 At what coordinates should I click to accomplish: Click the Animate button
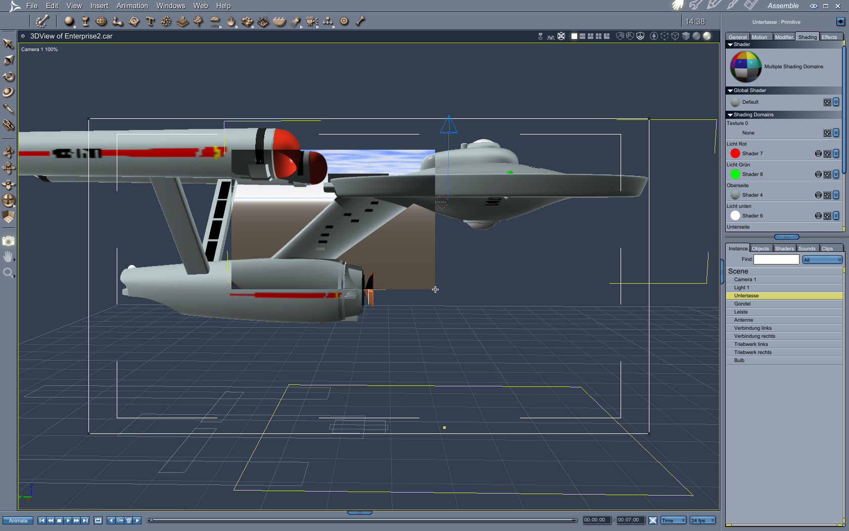click(x=18, y=520)
